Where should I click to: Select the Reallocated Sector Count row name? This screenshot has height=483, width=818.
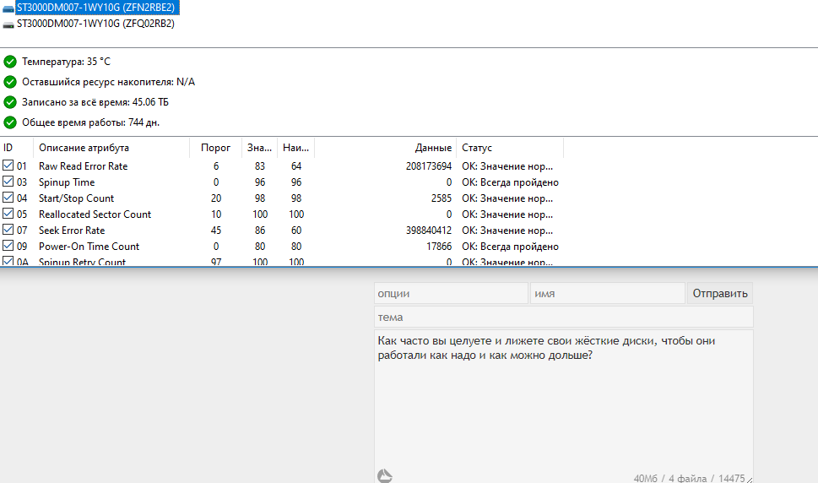pos(95,214)
